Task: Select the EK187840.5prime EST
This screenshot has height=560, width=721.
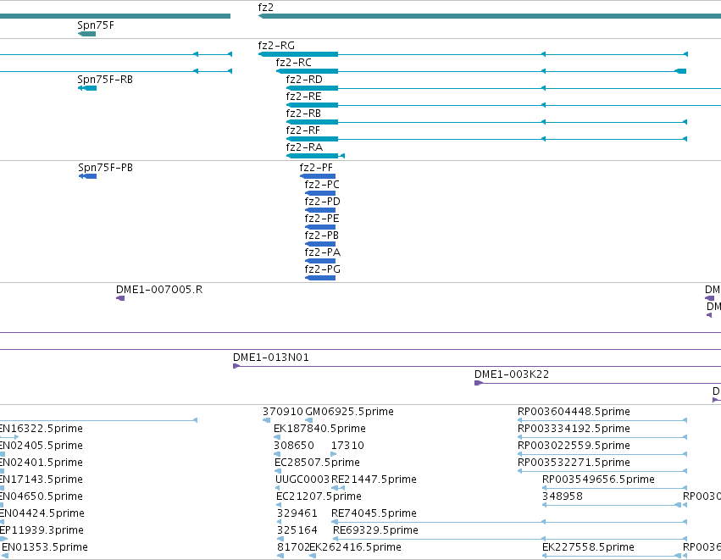Action: tap(277, 437)
